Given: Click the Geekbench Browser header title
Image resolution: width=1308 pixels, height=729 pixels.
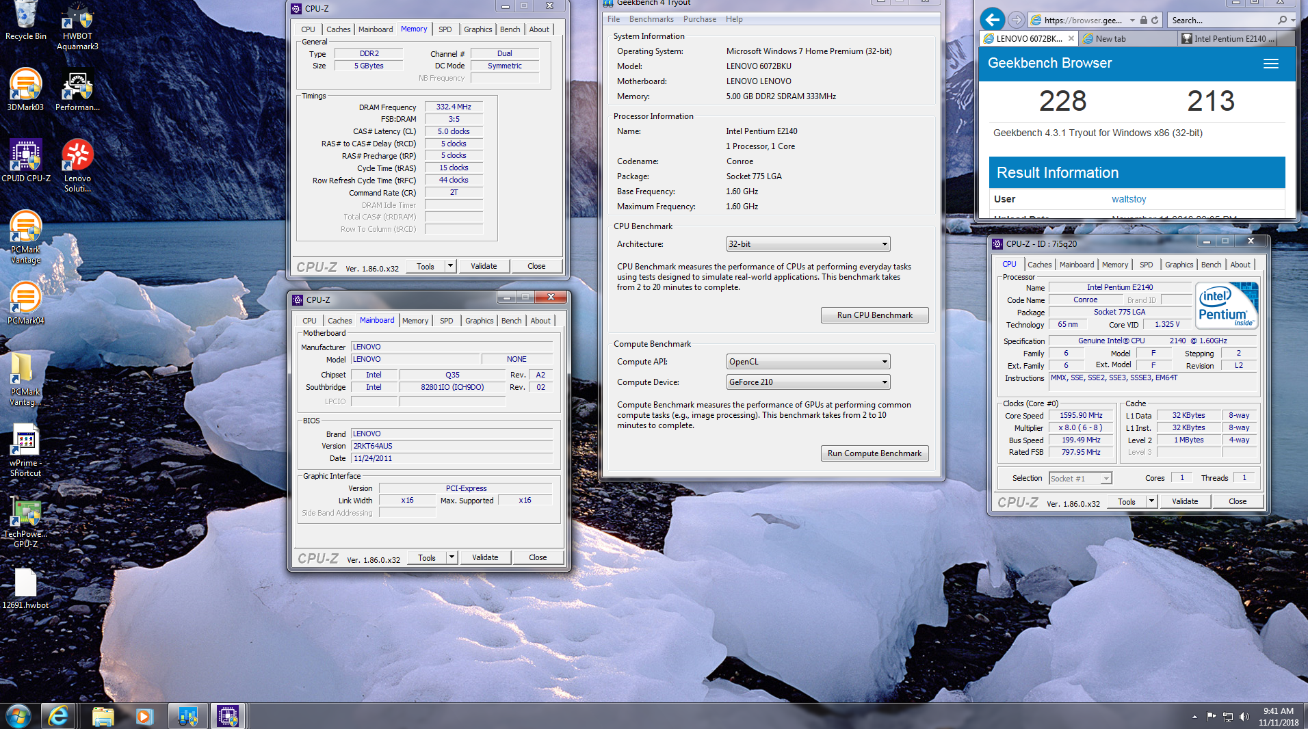Looking at the screenshot, I should click(1049, 63).
